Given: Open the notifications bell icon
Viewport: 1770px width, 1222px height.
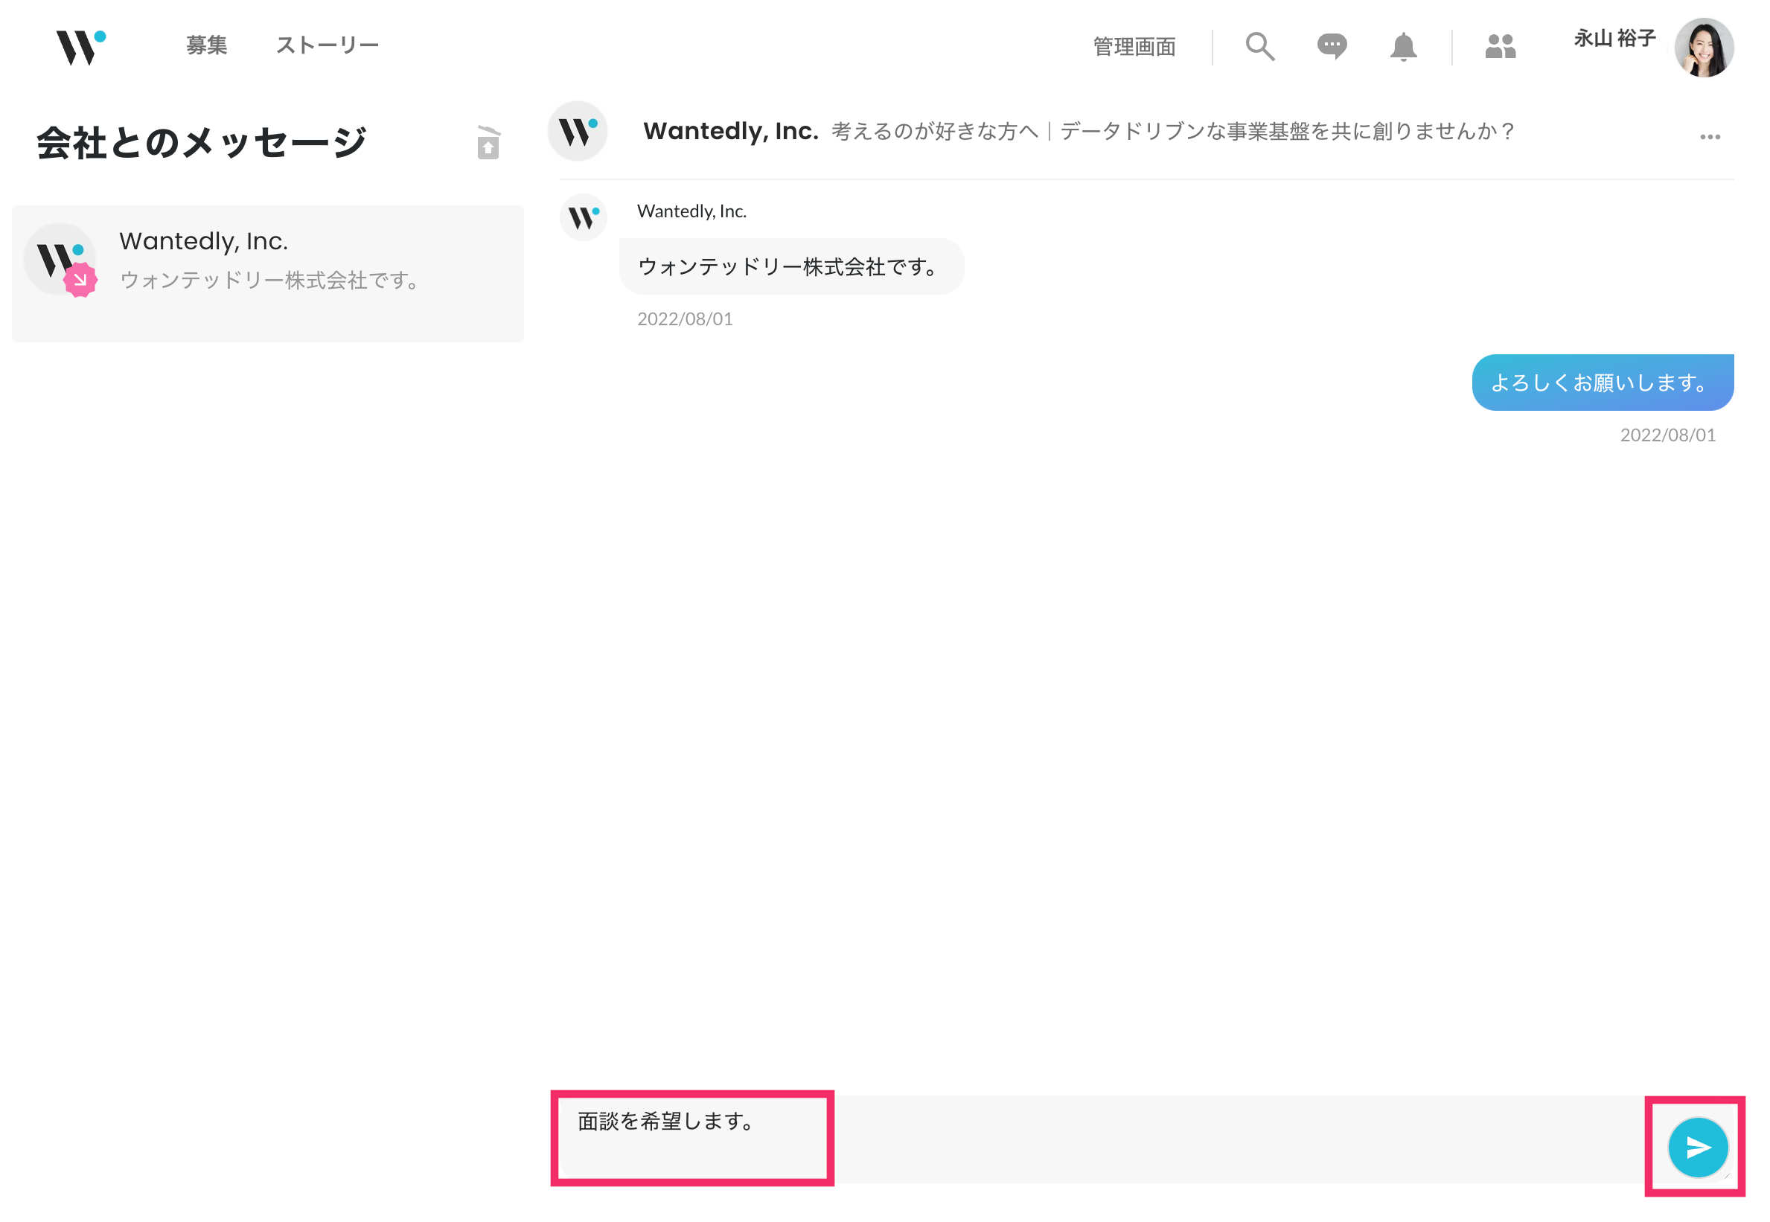Looking at the screenshot, I should tap(1402, 47).
